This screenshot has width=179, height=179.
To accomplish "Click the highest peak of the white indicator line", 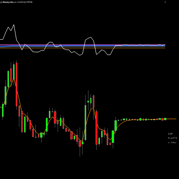I will (14, 25).
